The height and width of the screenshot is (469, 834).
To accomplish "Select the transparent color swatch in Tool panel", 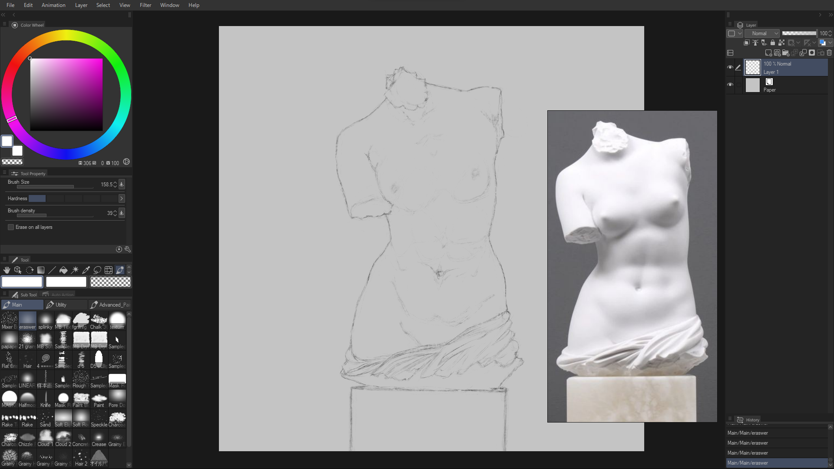I will 110,282.
